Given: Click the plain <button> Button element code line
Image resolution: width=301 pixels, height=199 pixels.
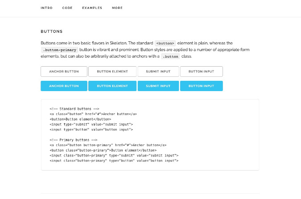Looking at the screenshot, I should click(80, 119).
